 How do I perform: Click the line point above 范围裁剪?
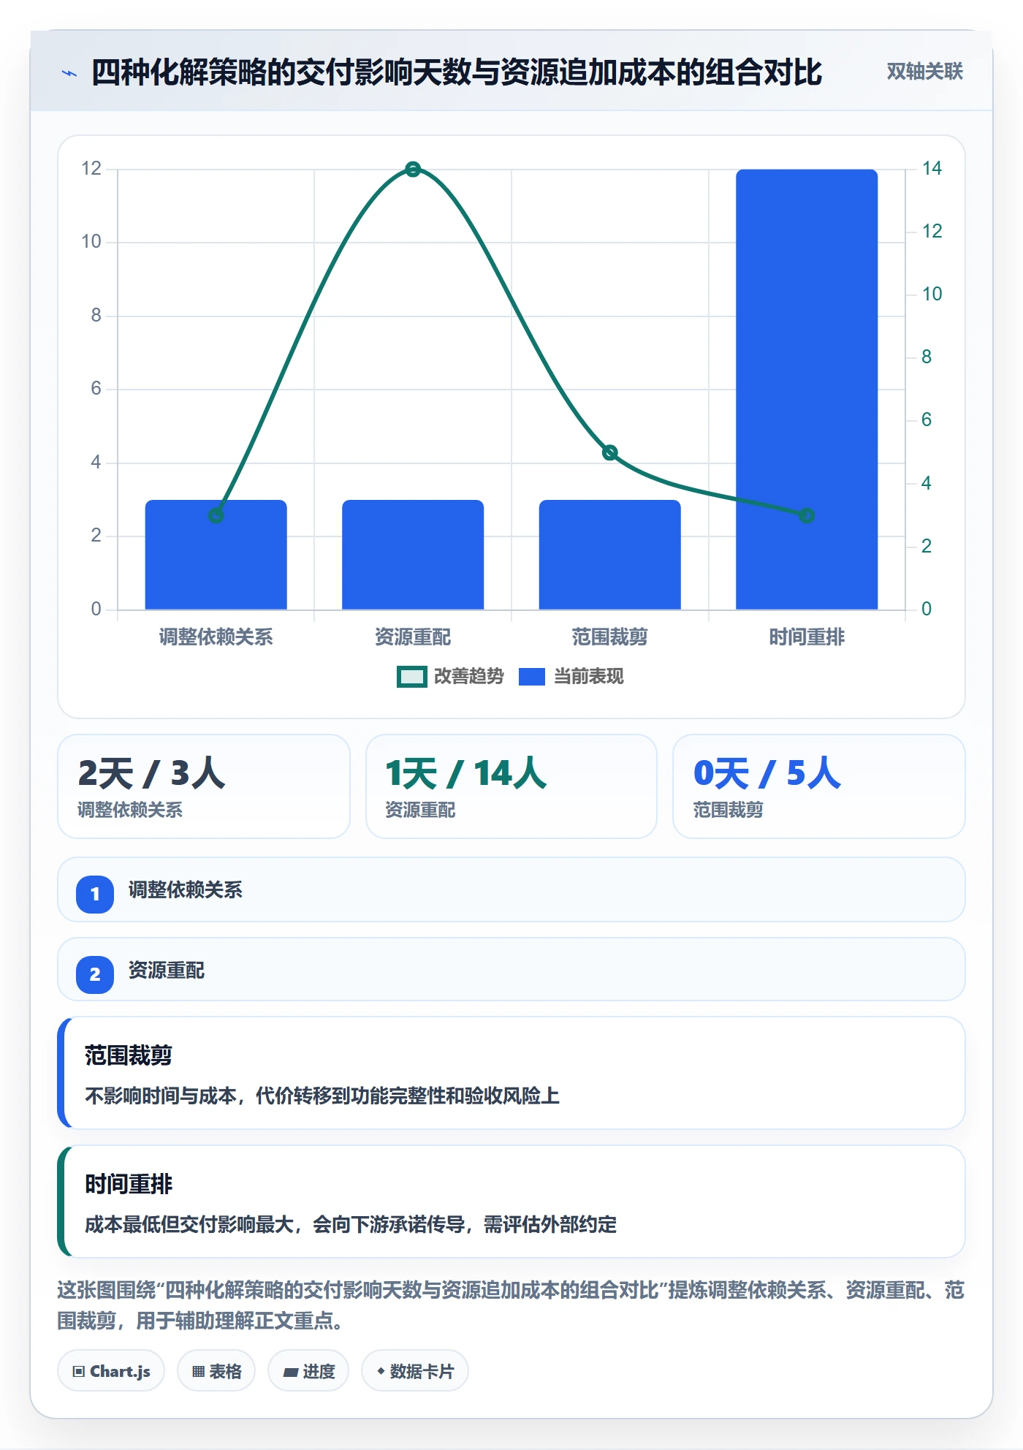pyautogui.click(x=610, y=453)
